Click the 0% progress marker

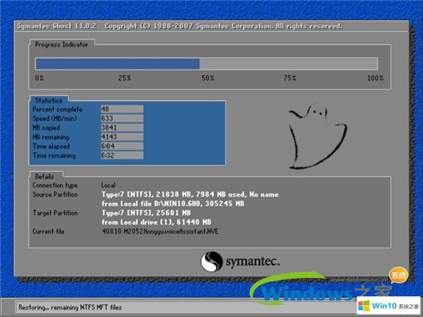point(39,78)
